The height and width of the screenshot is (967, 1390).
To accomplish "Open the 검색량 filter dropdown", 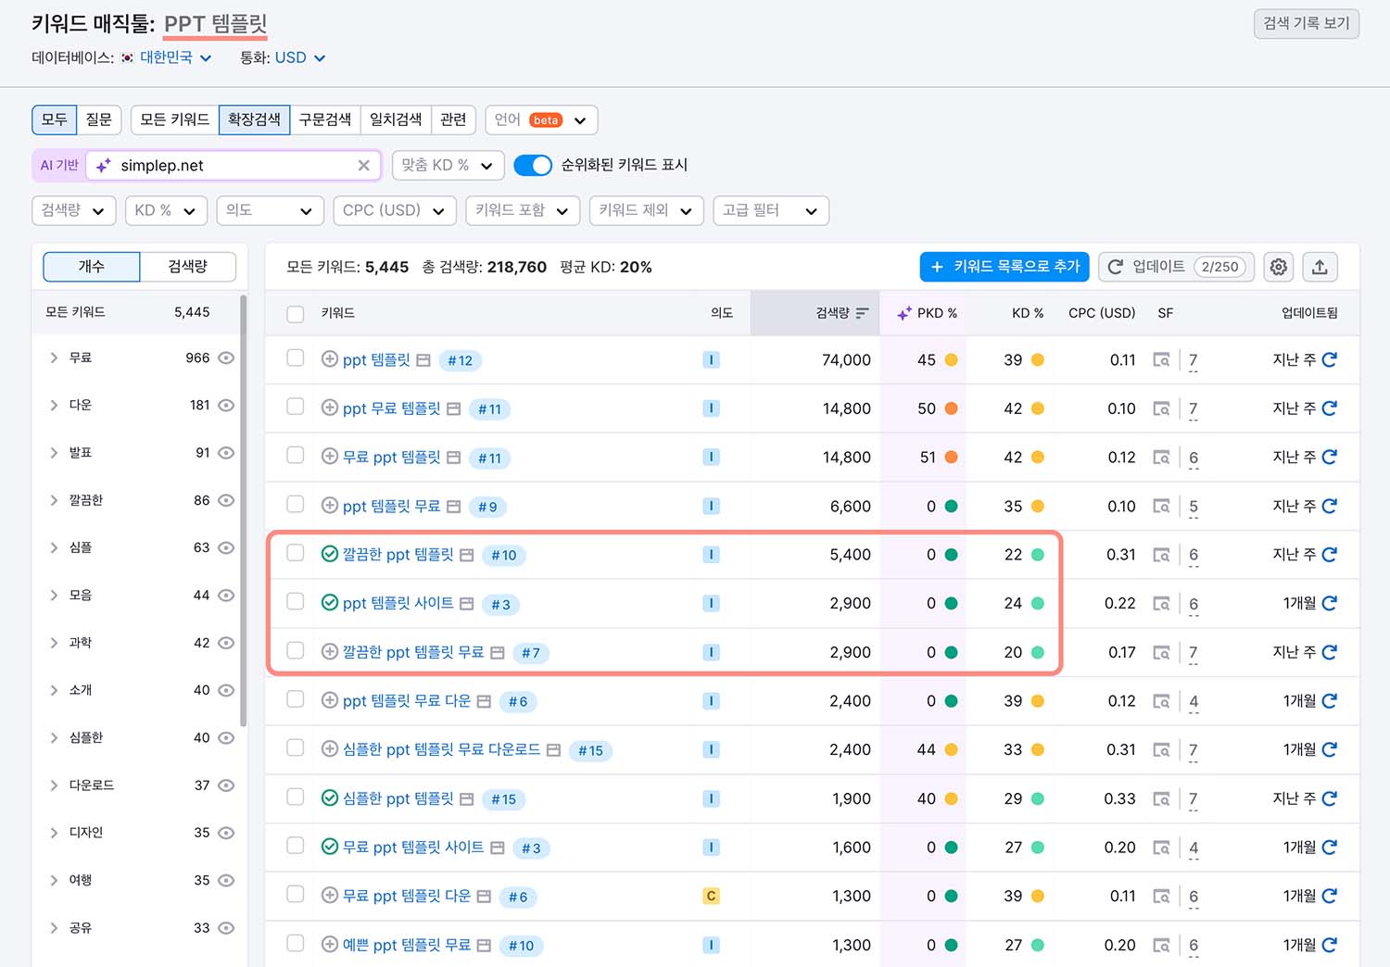I will pyautogui.click(x=74, y=210).
